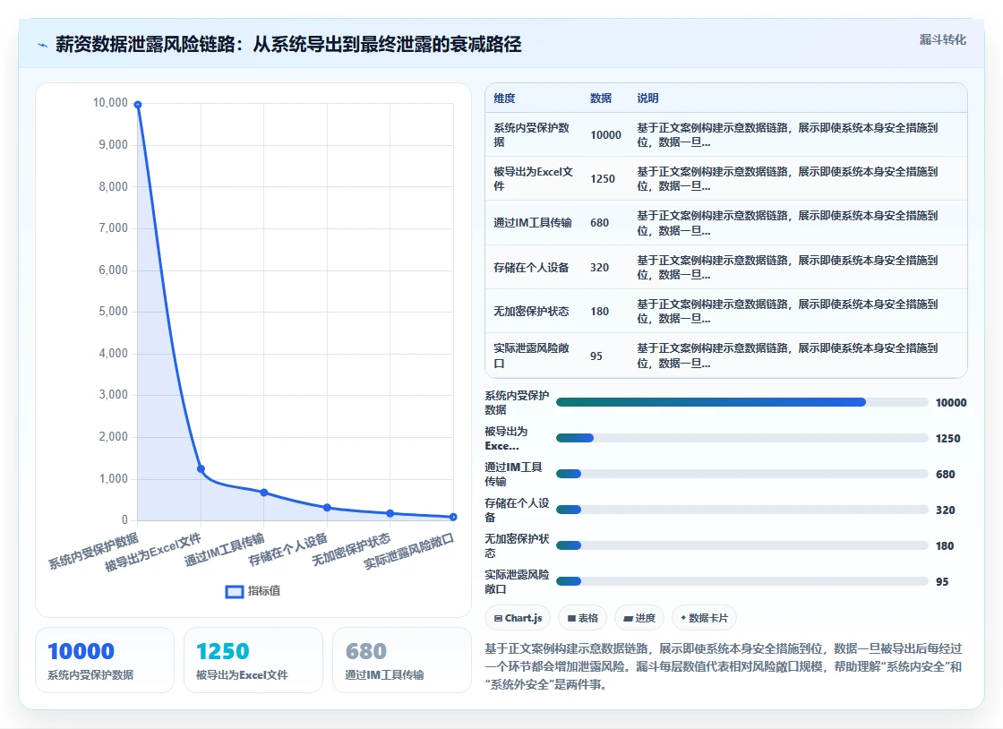Click the 数据 column header
1003x729 pixels.
point(601,98)
